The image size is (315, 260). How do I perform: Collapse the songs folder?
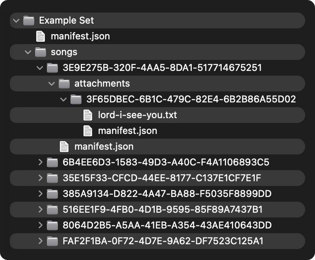click(28, 52)
